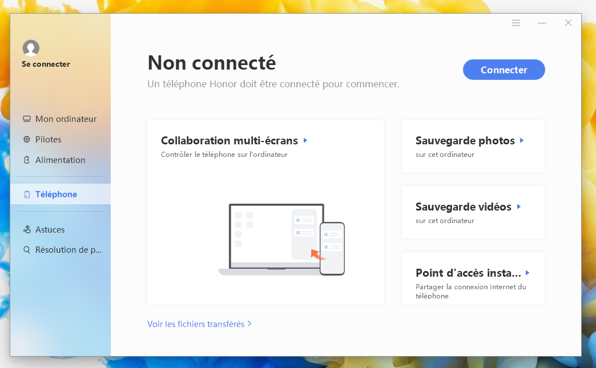Click the Astuces tips icon

(27, 230)
